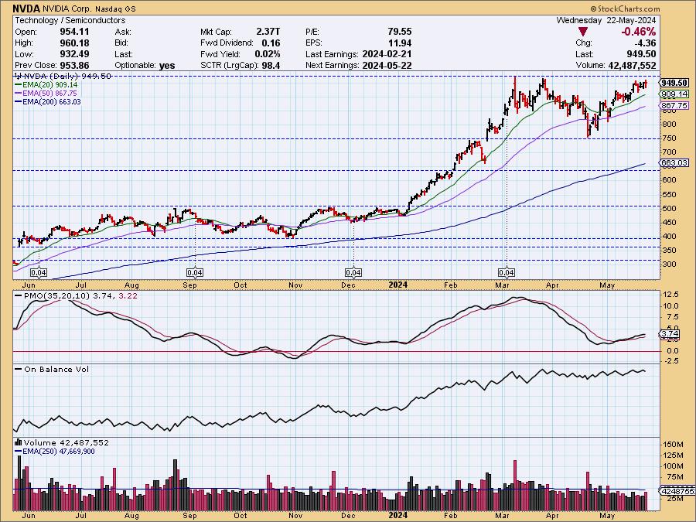Click the date Wednesday 22-May-2024

click(606, 20)
